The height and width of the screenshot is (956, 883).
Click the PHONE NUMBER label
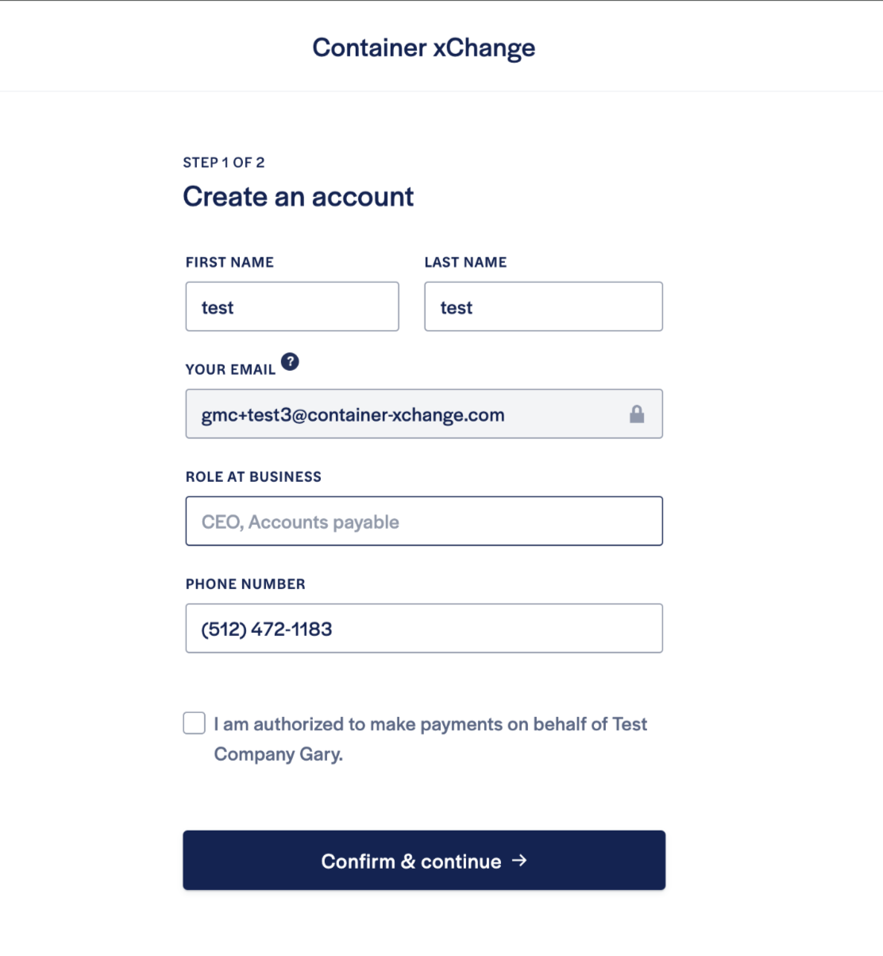point(245,584)
